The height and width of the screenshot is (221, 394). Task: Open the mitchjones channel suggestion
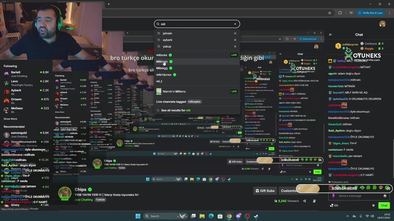(x=197, y=75)
